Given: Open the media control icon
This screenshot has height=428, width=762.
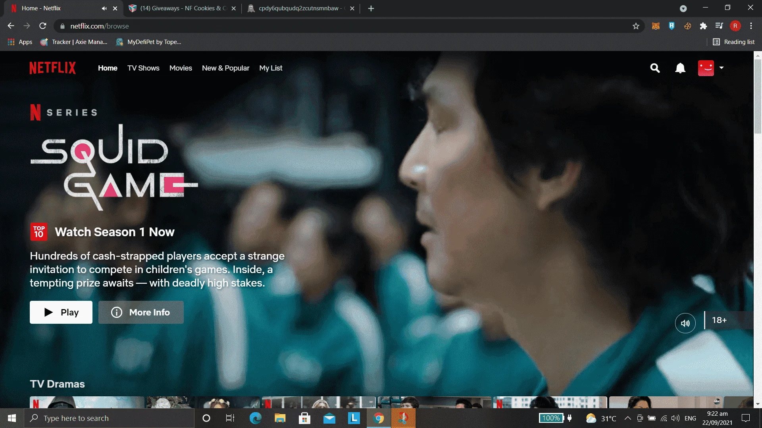Looking at the screenshot, I should (x=719, y=26).
